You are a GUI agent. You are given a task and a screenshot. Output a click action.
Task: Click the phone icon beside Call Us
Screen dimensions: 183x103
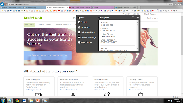pyautogui.click(x=79, y=22)
